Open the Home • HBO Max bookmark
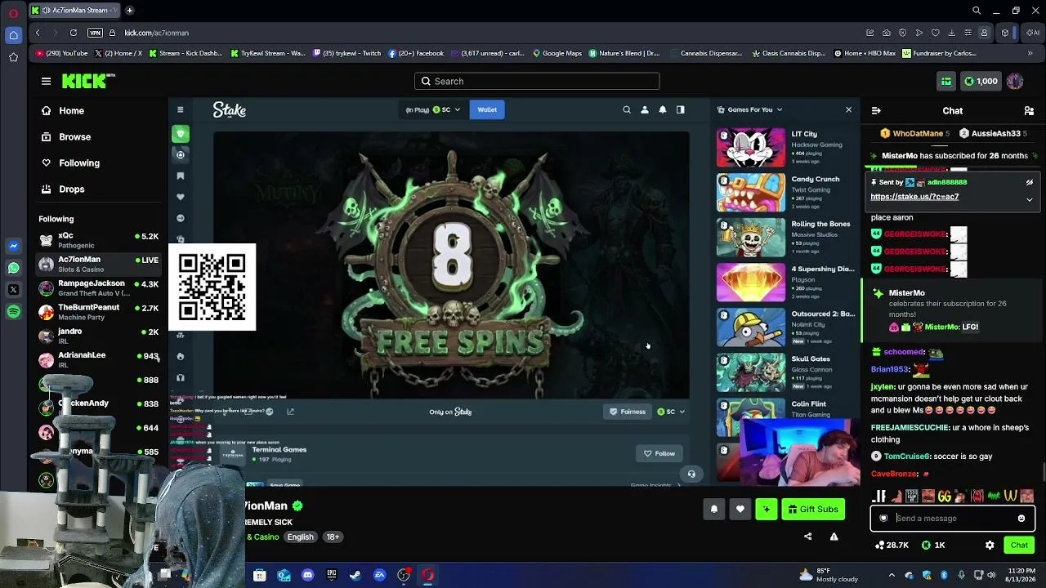Screen dimensions: 1046x588 (x=865, y=53)
